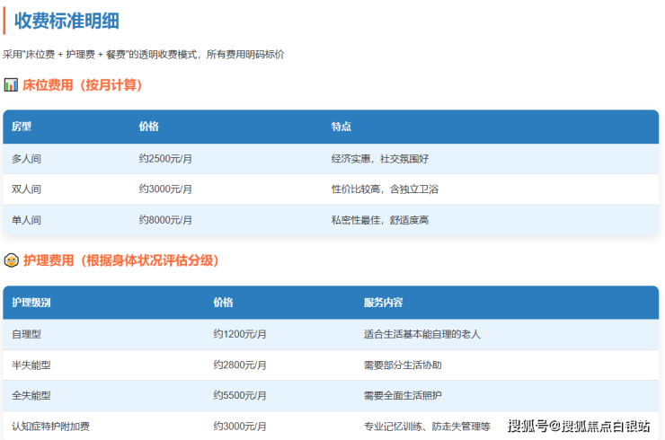
Task: Click the price 约2500元/月
Action: (165, 159)
